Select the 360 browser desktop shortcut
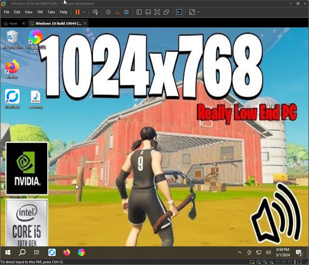 (36, 42)
